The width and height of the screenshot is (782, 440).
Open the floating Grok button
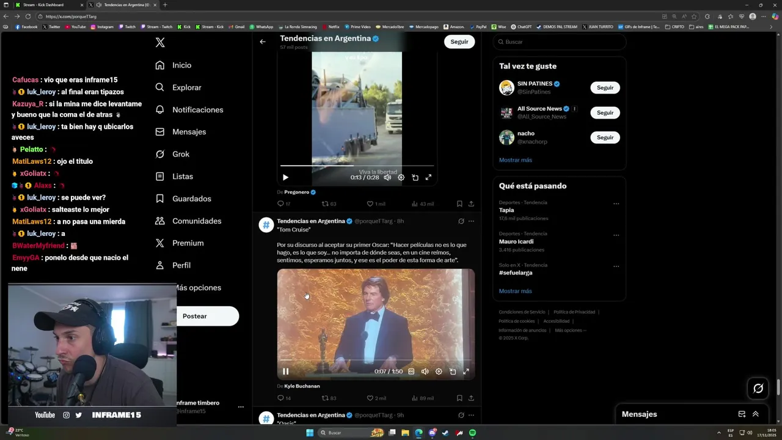click(x=758, y=388)
